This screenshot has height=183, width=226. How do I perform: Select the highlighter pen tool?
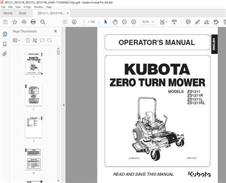point(197,22)
